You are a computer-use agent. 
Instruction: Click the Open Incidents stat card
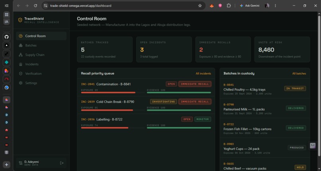[164, 49]
